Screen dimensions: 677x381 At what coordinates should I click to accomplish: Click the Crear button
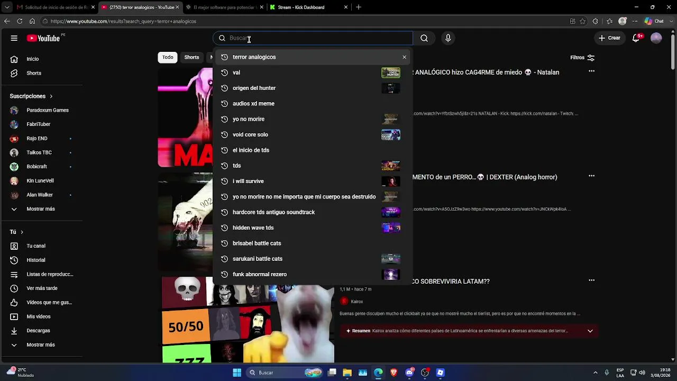pyautogui.click(x=609, y=38)
